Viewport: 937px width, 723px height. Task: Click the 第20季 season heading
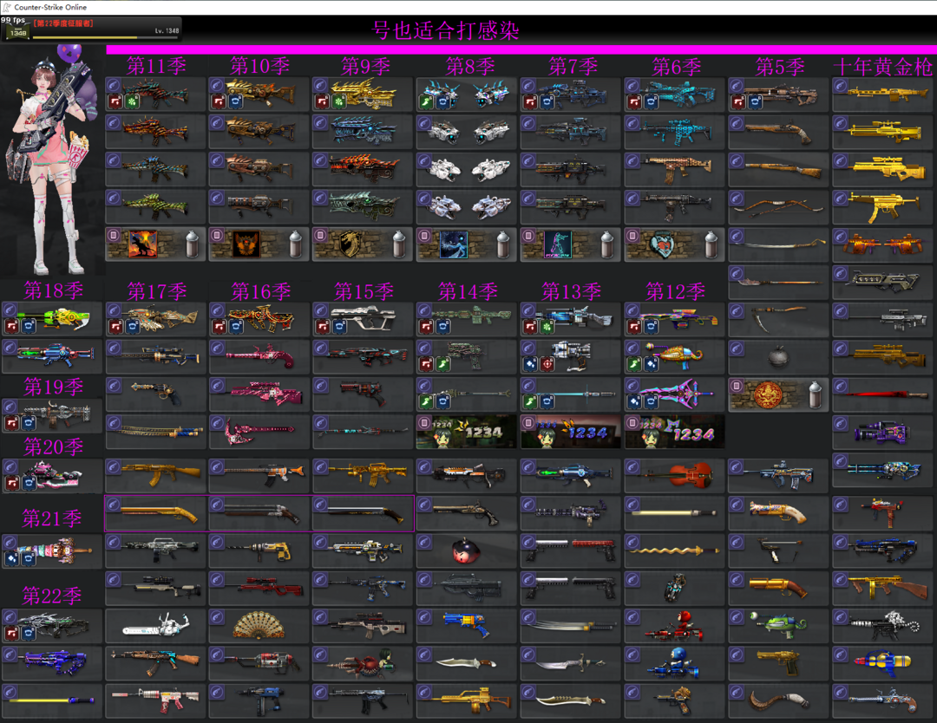tap(53, 446)
